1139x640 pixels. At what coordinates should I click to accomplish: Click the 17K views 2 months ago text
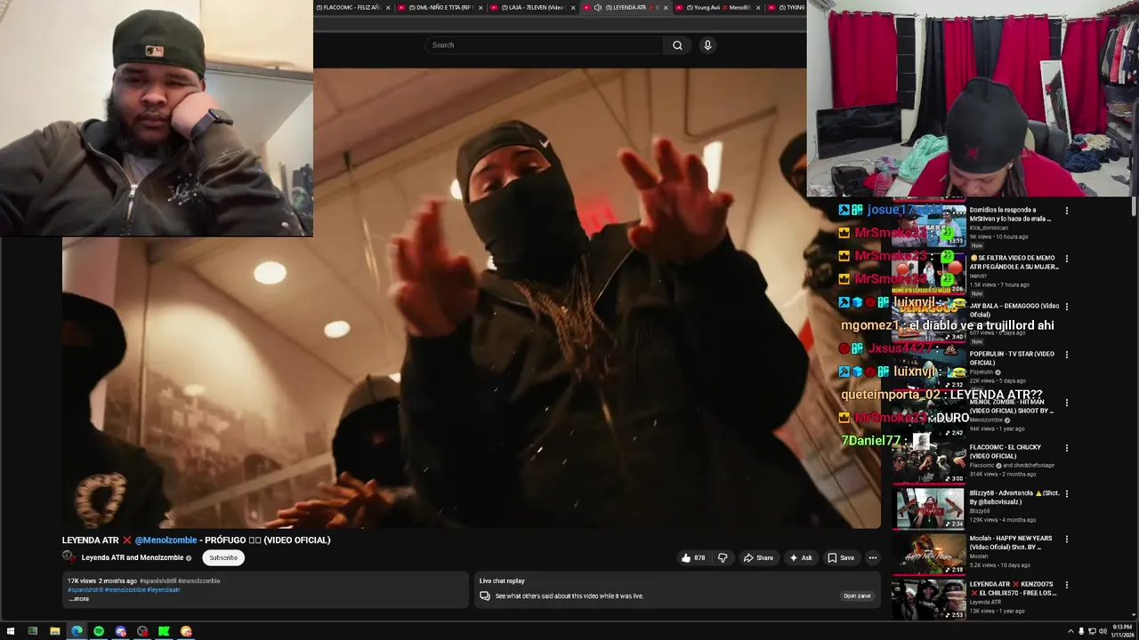(101, 581)
